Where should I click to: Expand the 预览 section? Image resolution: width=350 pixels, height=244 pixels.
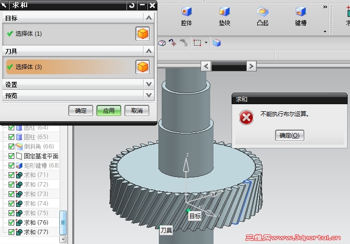[x=149, y=95]
